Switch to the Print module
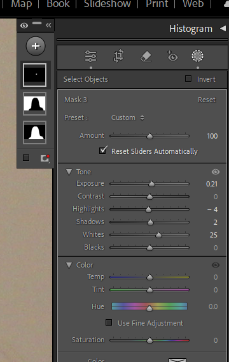 click(x=157, y=4)
